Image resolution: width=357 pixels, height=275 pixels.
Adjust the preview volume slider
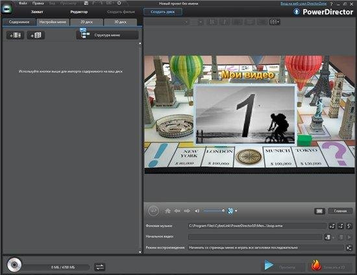click(x=214, y=211)
